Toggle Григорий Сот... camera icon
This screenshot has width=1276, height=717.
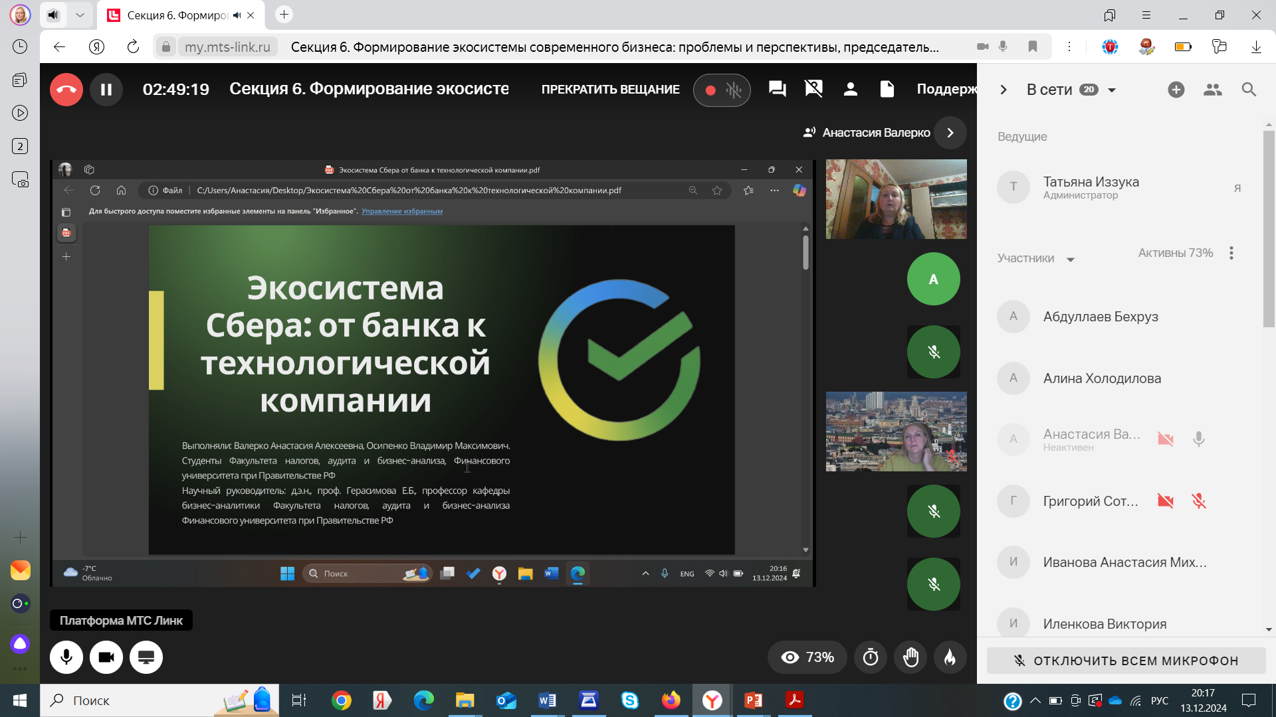[x=1166, y=501]
